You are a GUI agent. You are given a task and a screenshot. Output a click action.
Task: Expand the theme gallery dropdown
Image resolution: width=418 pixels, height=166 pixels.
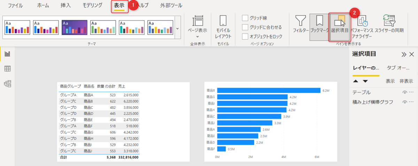(178, 28)
